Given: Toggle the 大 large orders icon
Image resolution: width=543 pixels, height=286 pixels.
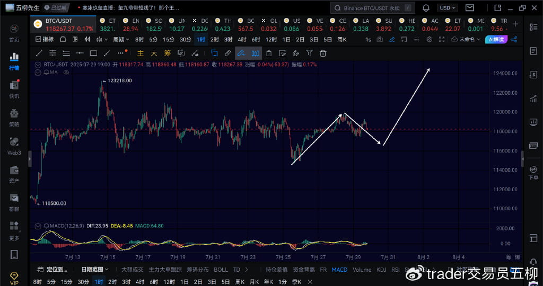Looking at the screenshot, I should point(154,53).
